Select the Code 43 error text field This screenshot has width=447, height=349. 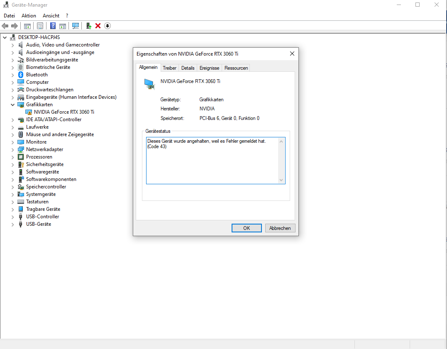tap(212, 160)
